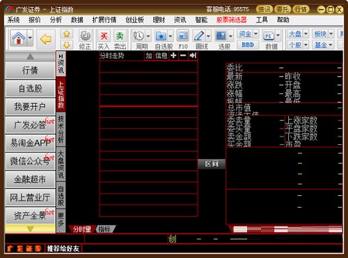
Task: Click the BBD button
Action: [x=248, y=45]
